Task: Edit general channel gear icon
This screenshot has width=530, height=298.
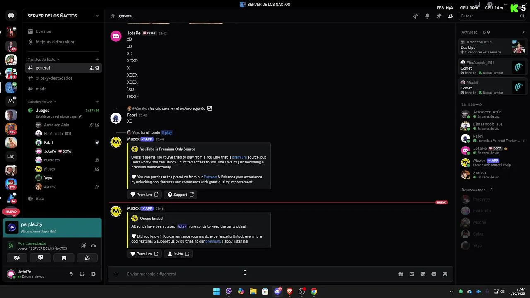Action: pos(97,68)
